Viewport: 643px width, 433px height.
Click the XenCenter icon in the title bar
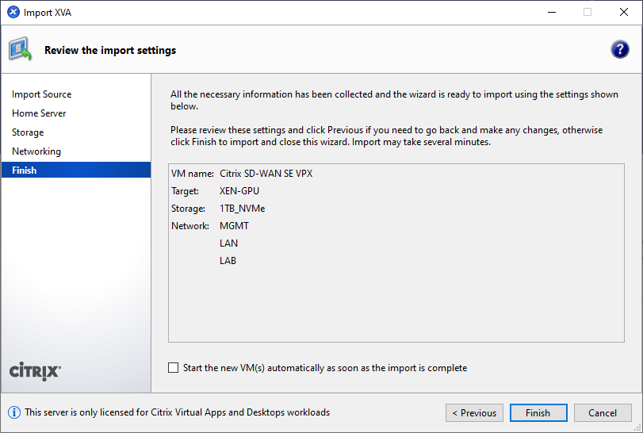coord(13,13)
